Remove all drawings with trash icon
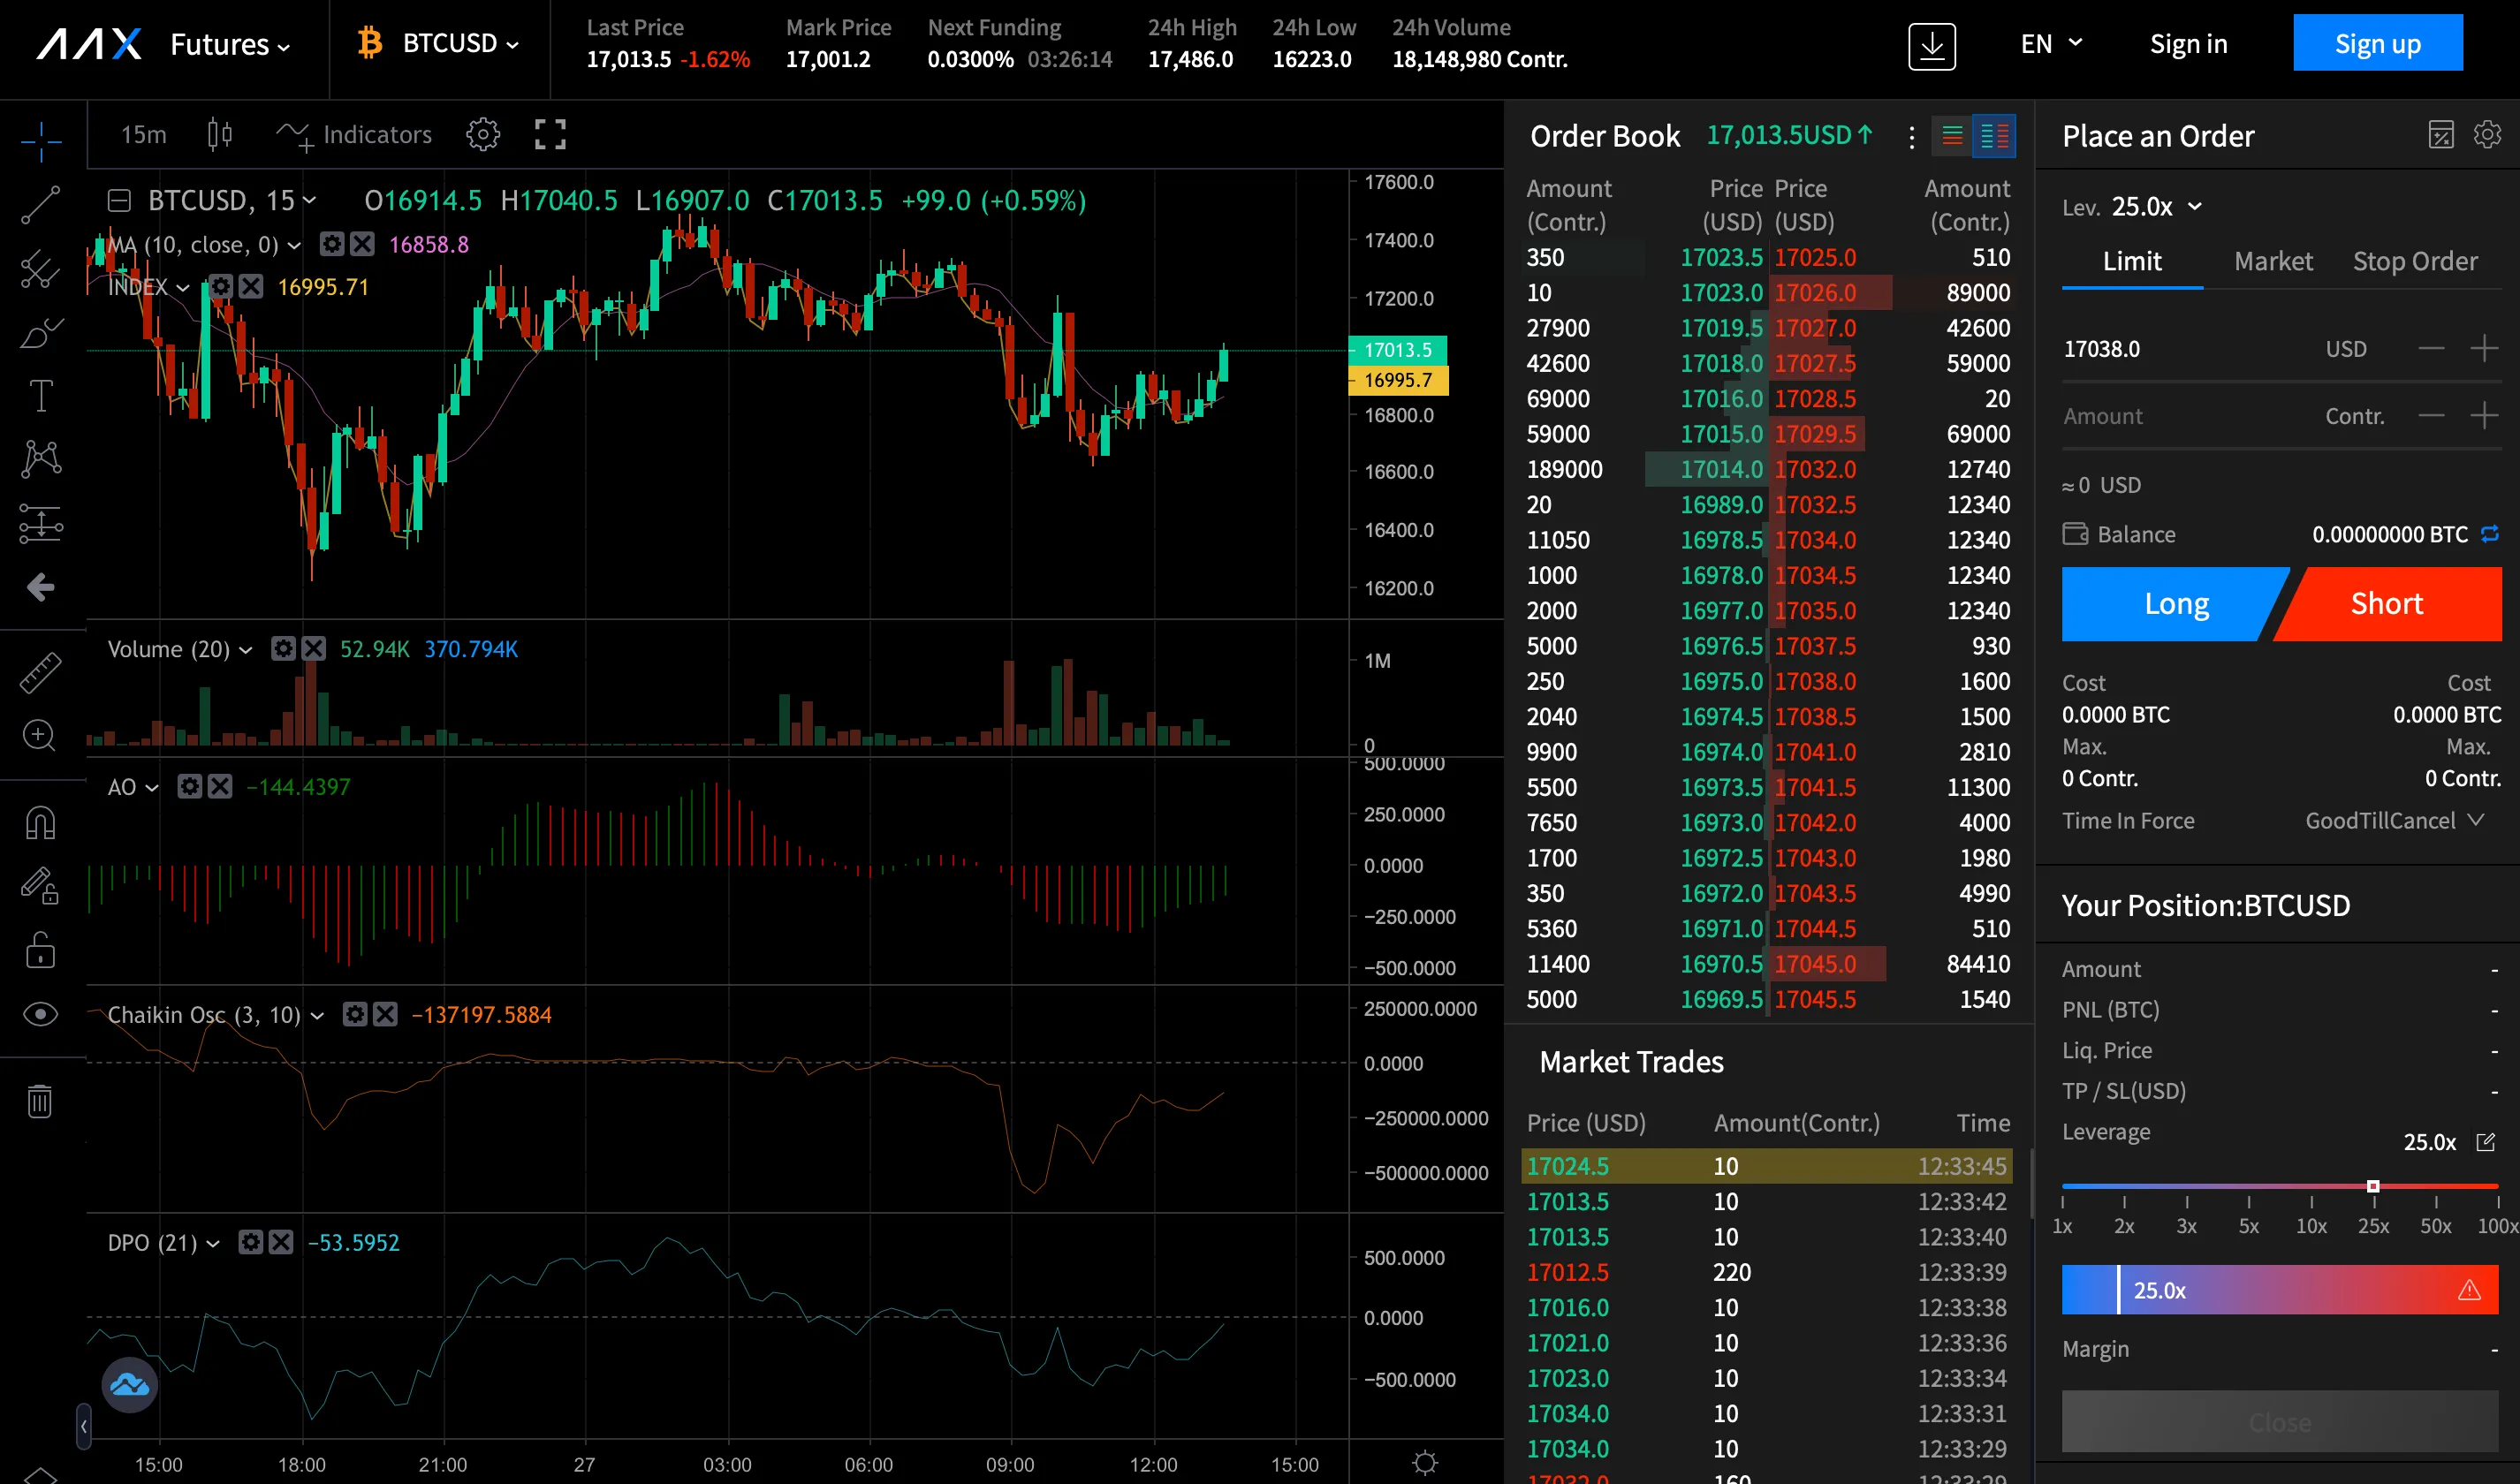 tap(40, 1100)
